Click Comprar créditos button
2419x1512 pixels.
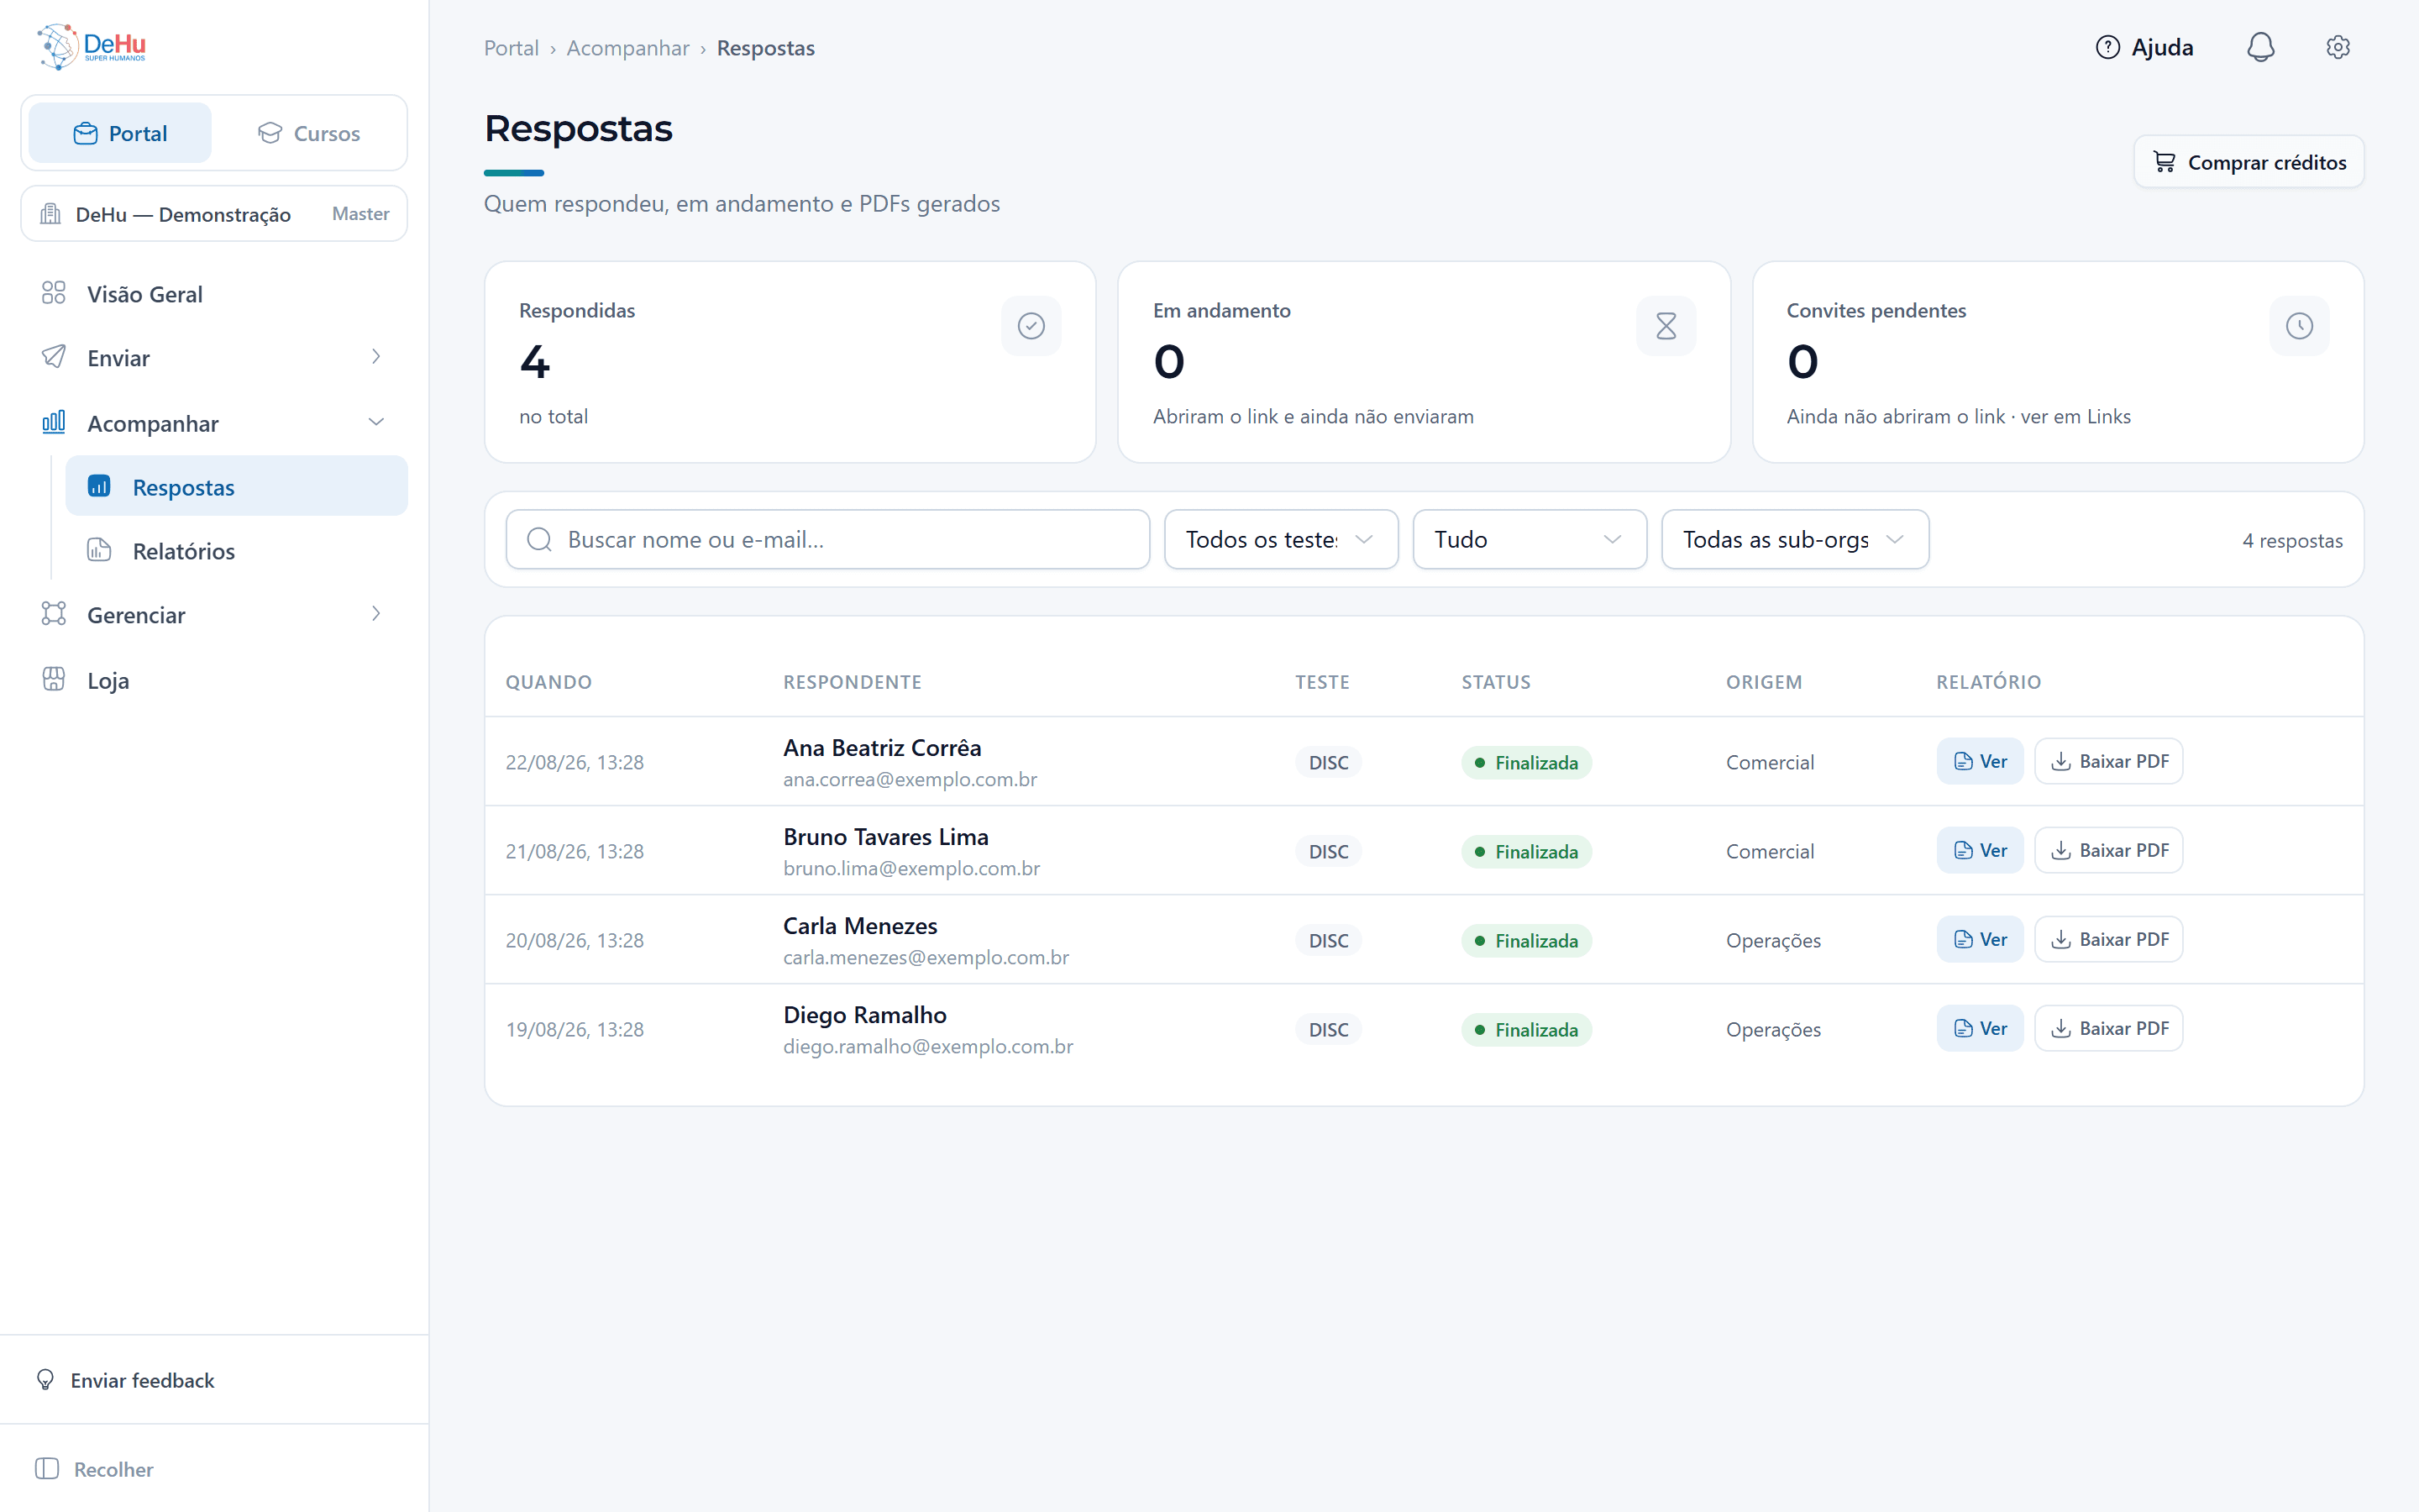pyautogui.click(x=2249, y=162)
